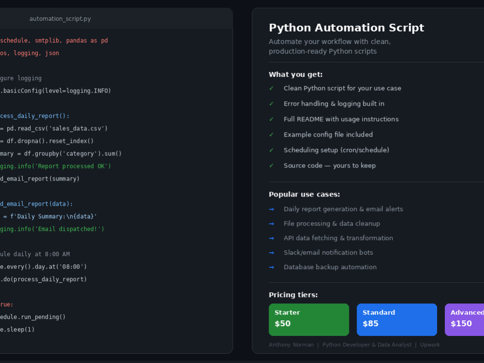
Task: Click 'Error handling & logging built in'
Action: 334,104
